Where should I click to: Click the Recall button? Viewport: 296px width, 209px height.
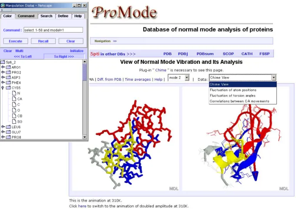click(43, 41)
